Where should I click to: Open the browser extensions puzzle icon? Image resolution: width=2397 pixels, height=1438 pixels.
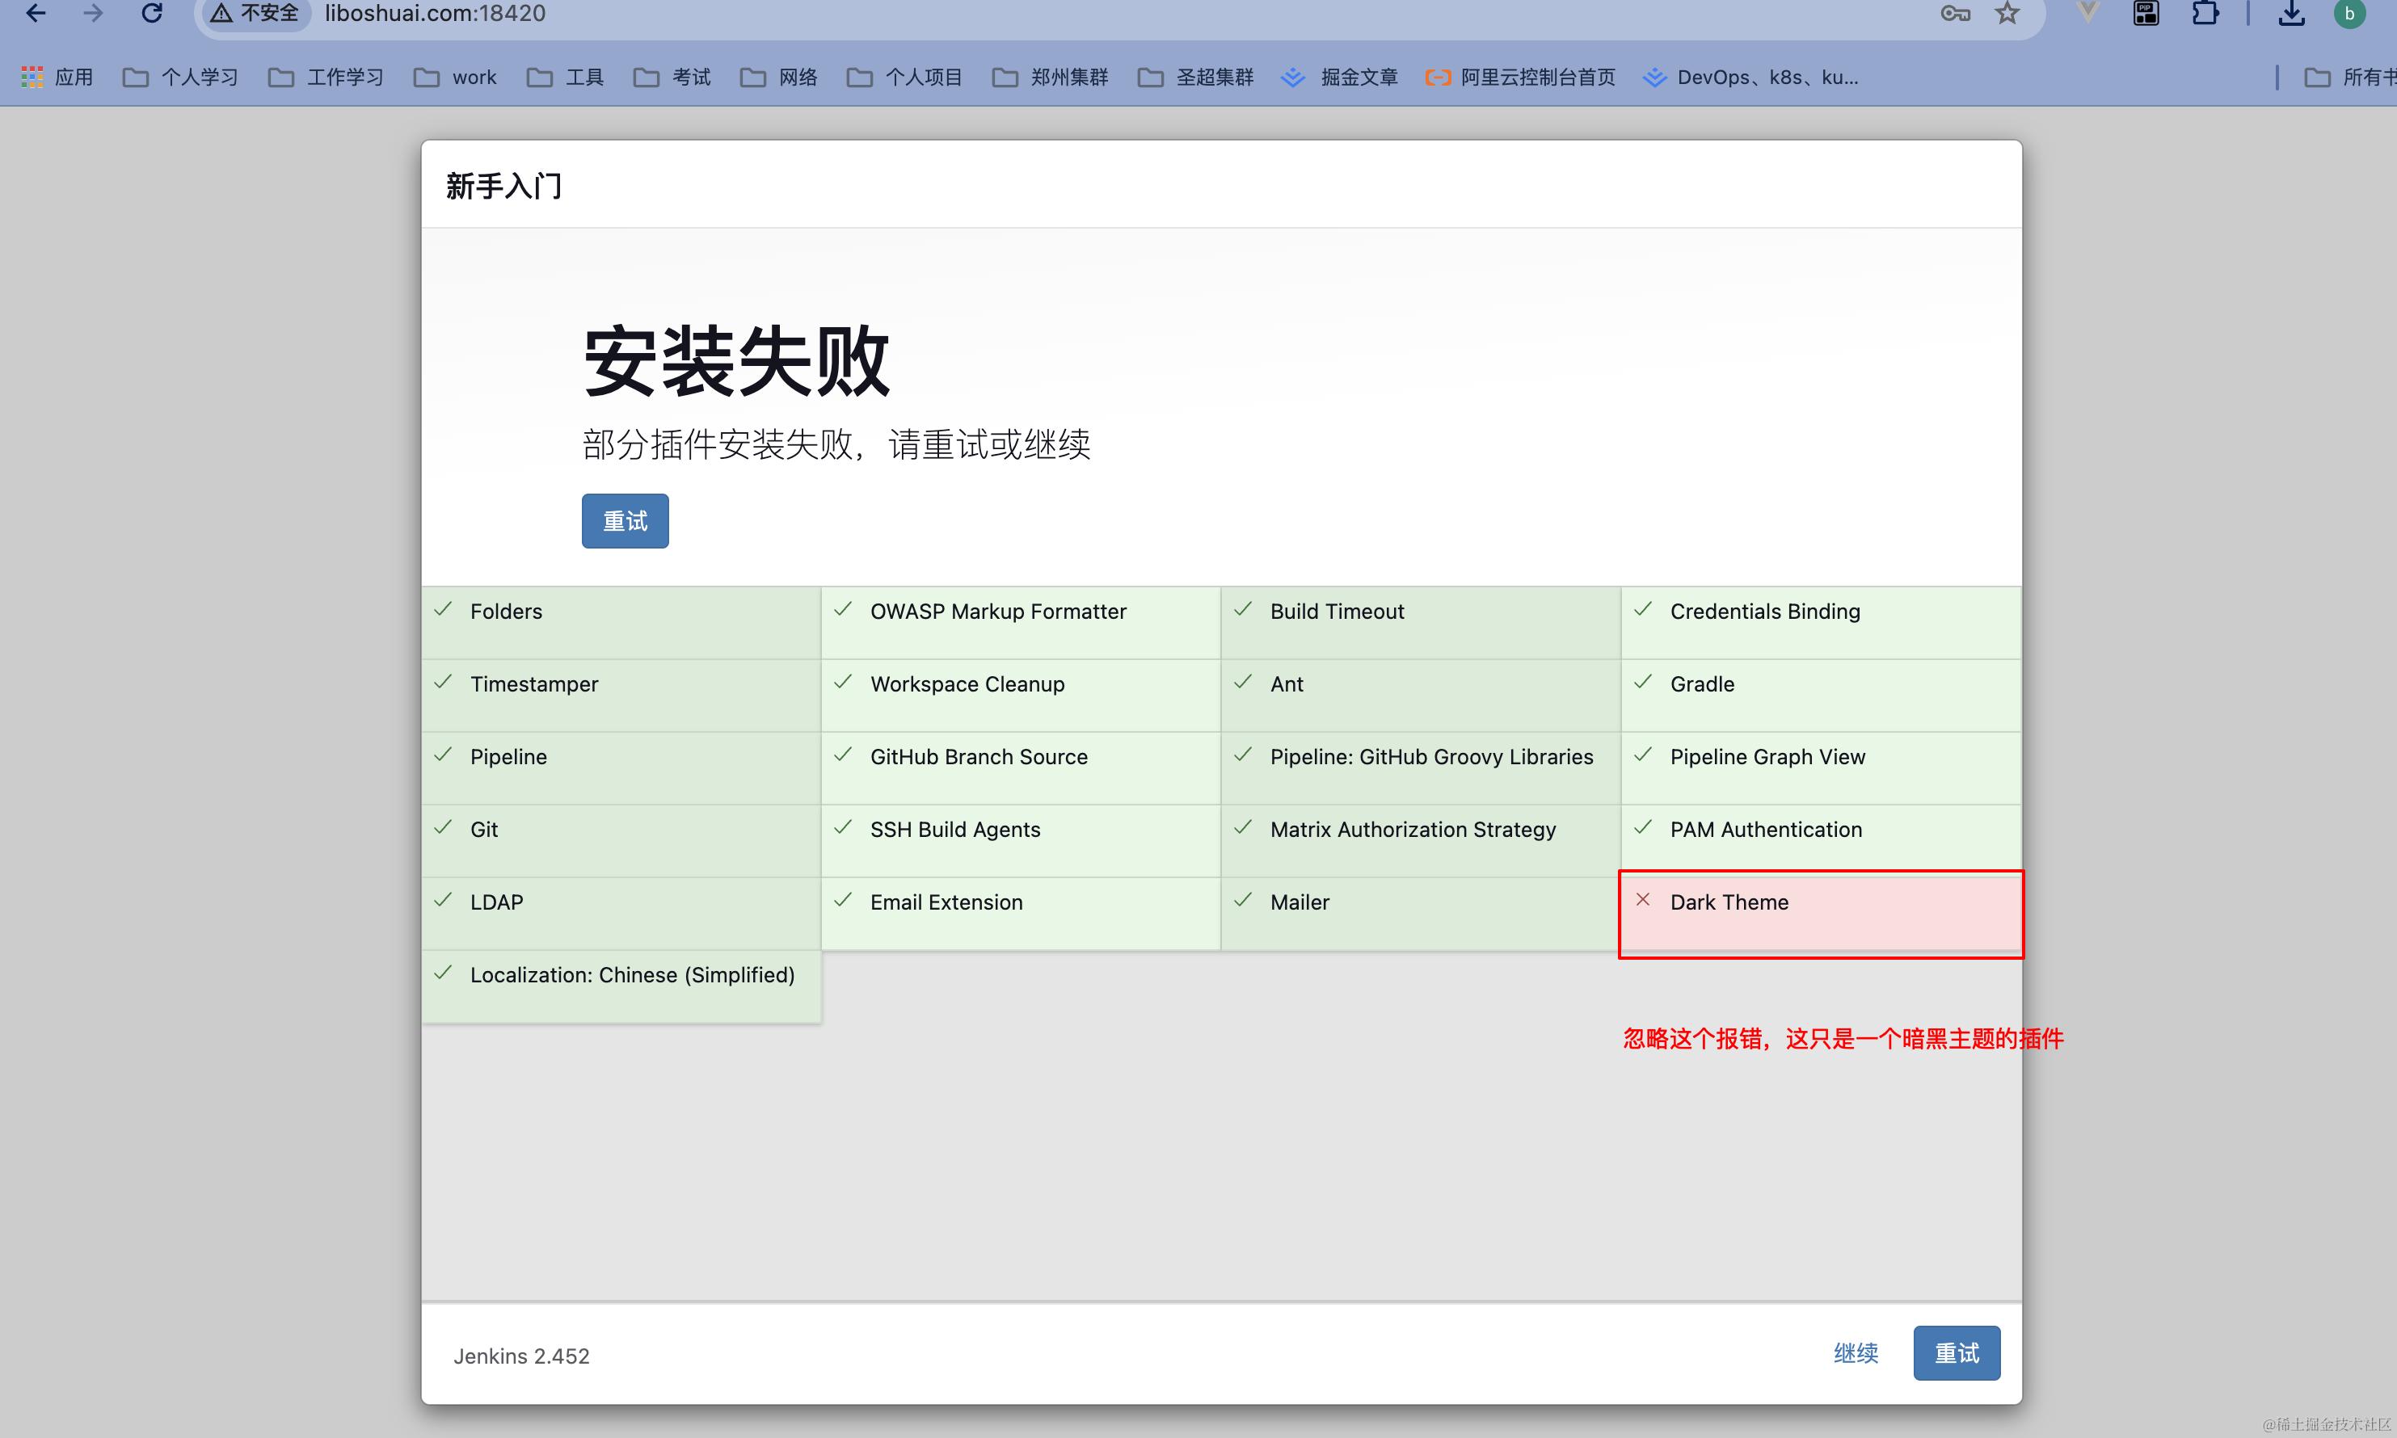pyautogui.click(x=2205, y=14)
